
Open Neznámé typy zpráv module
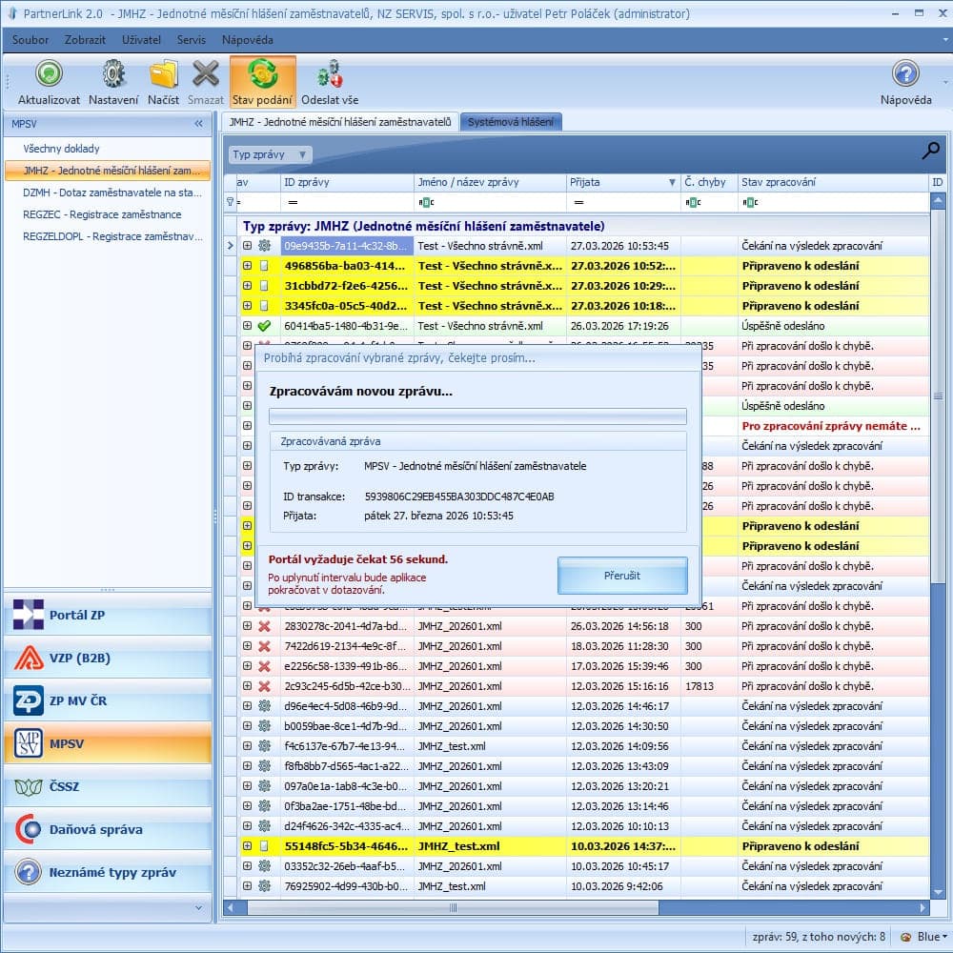point(109,872)
